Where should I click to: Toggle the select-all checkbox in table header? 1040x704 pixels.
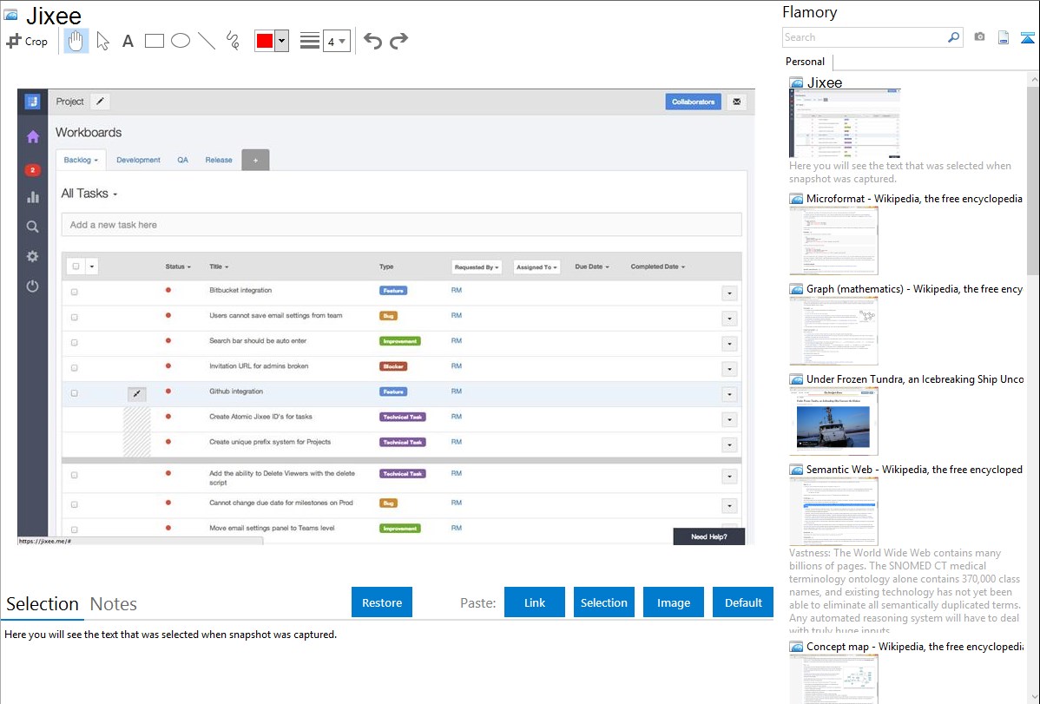pos(76,266)
